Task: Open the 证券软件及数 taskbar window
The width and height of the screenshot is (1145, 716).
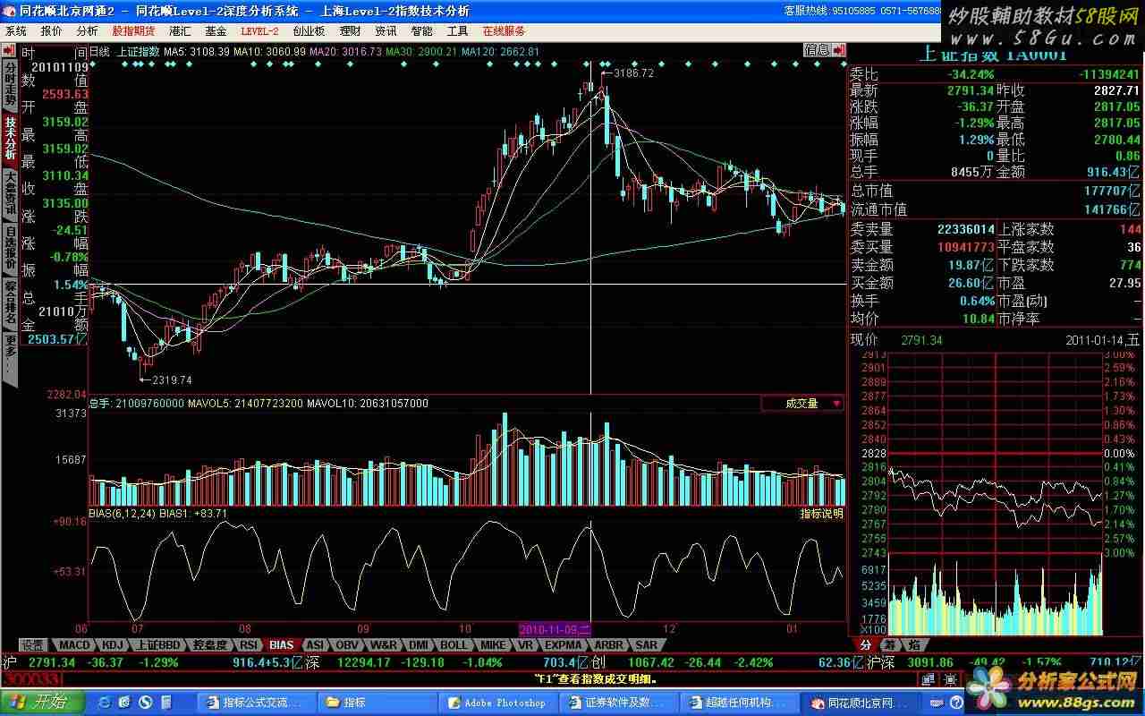Action: coord(619,702)
